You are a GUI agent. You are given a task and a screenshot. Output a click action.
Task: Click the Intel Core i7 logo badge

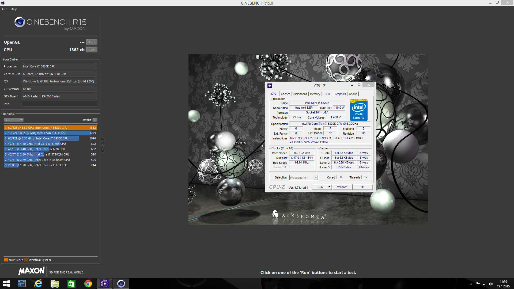pyautogui.click(x=359, y=110)
